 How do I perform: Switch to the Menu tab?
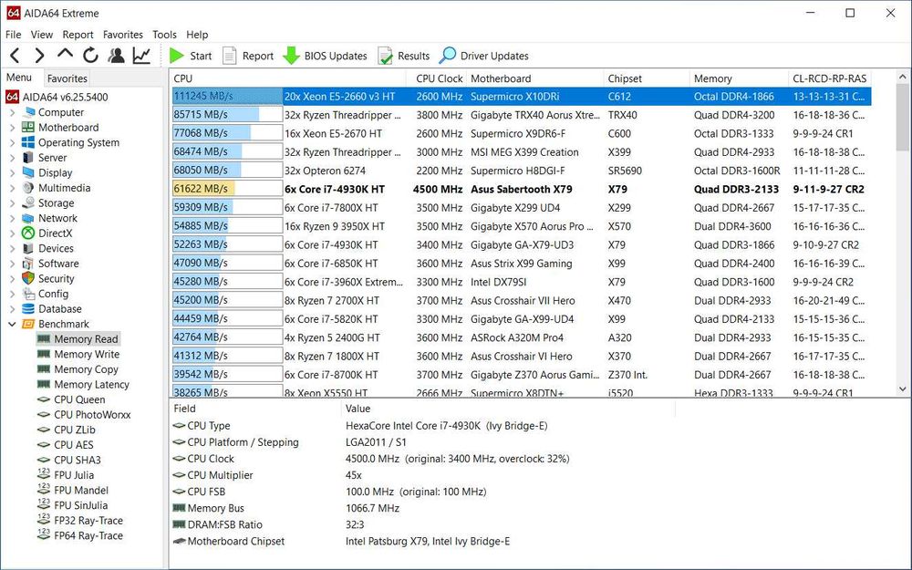pyautogui.click(x=19, y=78)
